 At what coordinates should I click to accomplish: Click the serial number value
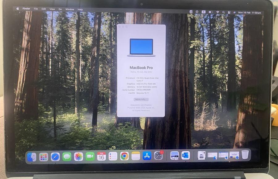click(x=143, y=90)
